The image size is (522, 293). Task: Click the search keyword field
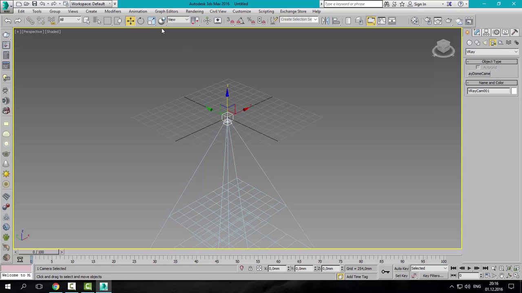[x=353, y=4]
